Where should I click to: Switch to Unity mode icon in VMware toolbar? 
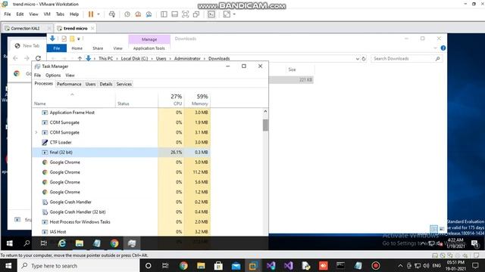coord(196,14)
